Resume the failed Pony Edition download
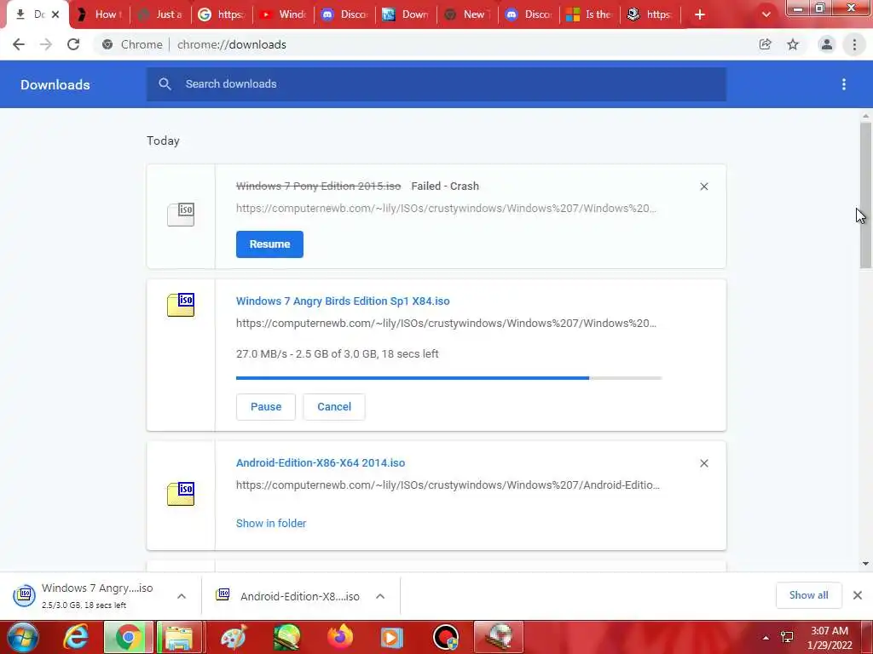 269,244
